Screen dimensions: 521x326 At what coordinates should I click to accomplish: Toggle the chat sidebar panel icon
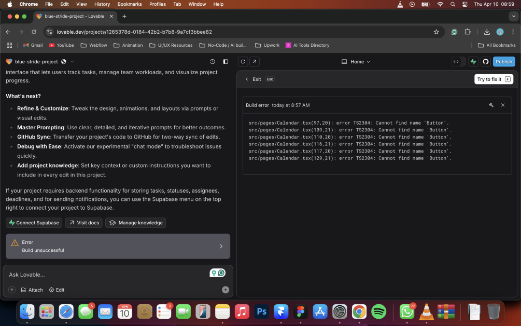(226, 62)
